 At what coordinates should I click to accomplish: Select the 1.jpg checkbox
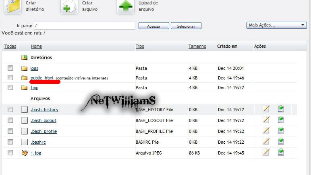pos(10,153)
